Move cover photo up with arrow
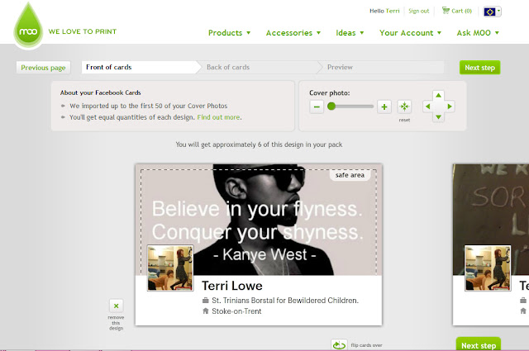The width and height of the screenshot is (529, 351). pyautogui.click(x=438, y=96)
